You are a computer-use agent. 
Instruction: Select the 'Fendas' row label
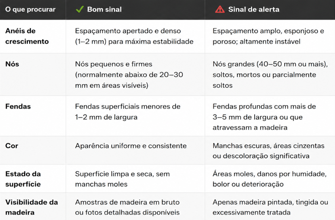(x=18, y=106)
